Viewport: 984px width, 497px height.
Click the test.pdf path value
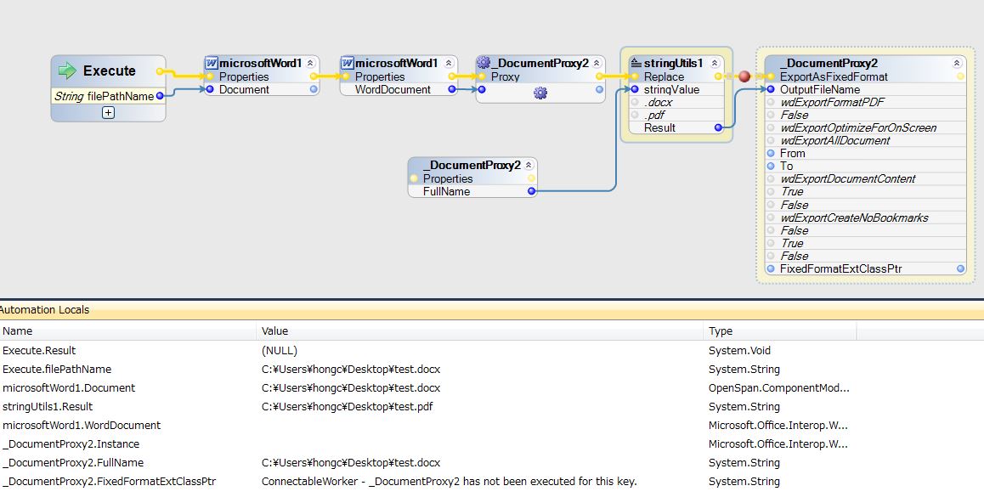pyautogui.click(x=347, y=407)
